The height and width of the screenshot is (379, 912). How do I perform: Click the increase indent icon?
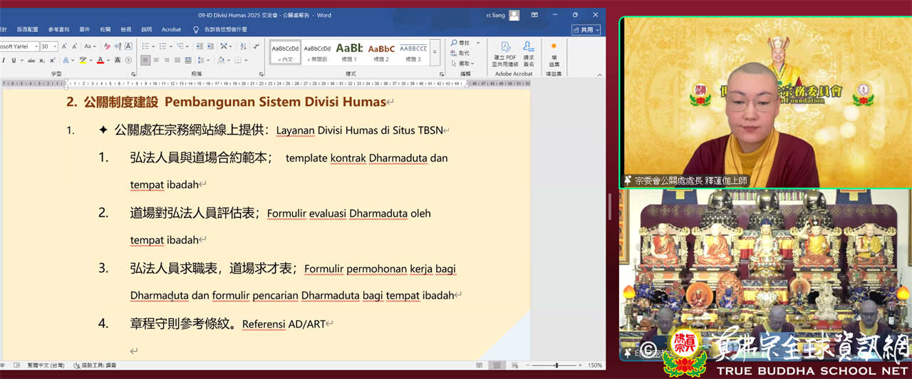click(208, 46)
